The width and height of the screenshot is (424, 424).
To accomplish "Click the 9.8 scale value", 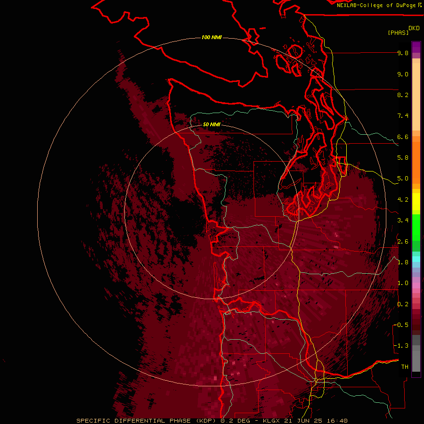I will (x=403, y=53).
